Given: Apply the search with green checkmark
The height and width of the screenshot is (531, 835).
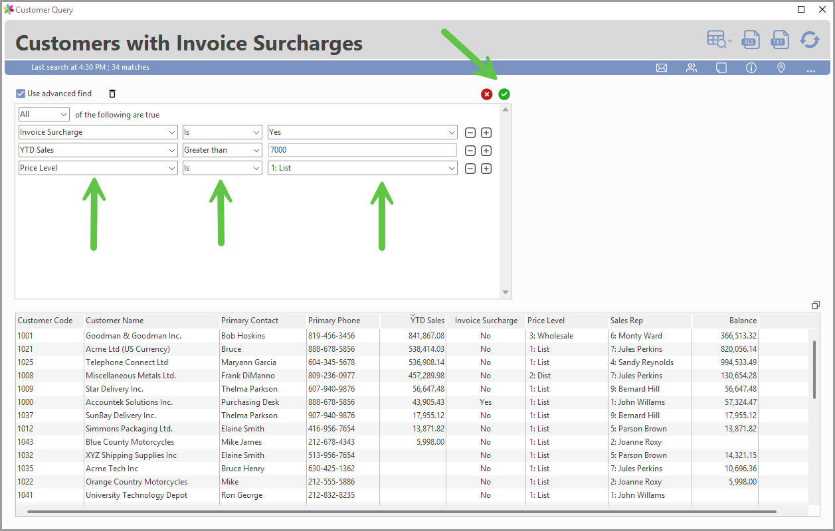Looking at the screenshot, I should click(x=504, y=94).
